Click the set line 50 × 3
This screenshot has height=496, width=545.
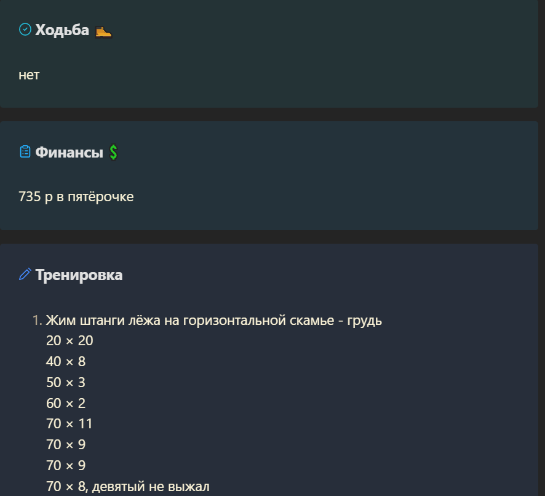tap(66, 383)
